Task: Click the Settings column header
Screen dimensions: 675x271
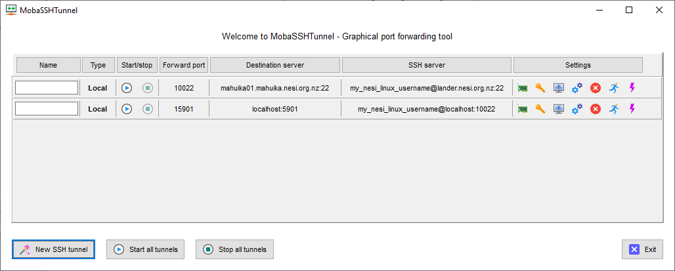Action: (x=578, y=66)
